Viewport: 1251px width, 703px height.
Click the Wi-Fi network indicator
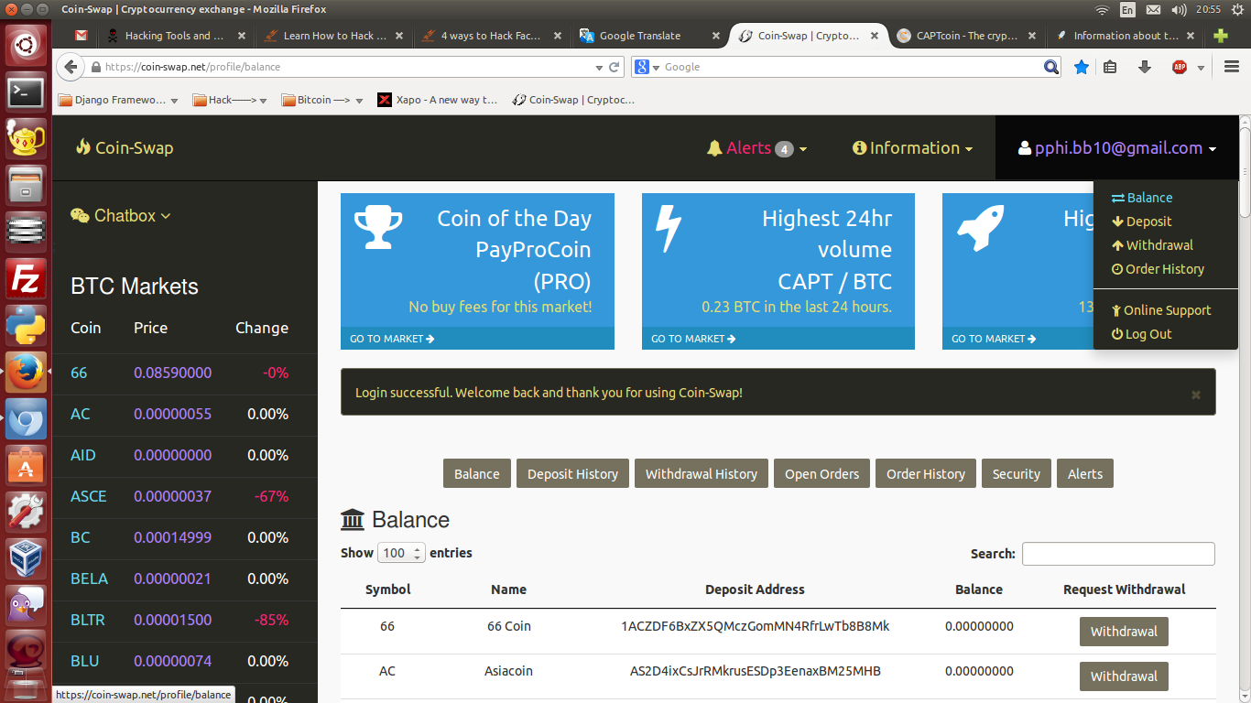point(1102,9)
